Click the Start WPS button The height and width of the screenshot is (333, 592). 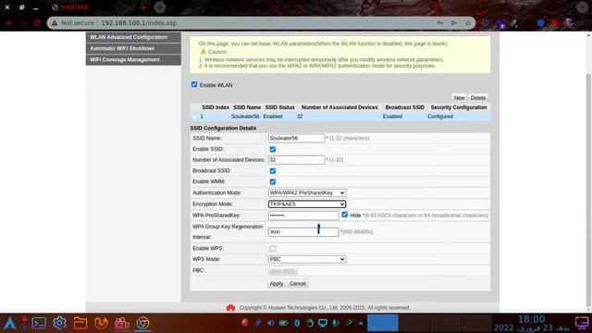(x=283, y=271)
